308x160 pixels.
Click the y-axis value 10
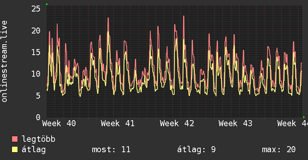(36, 74)
